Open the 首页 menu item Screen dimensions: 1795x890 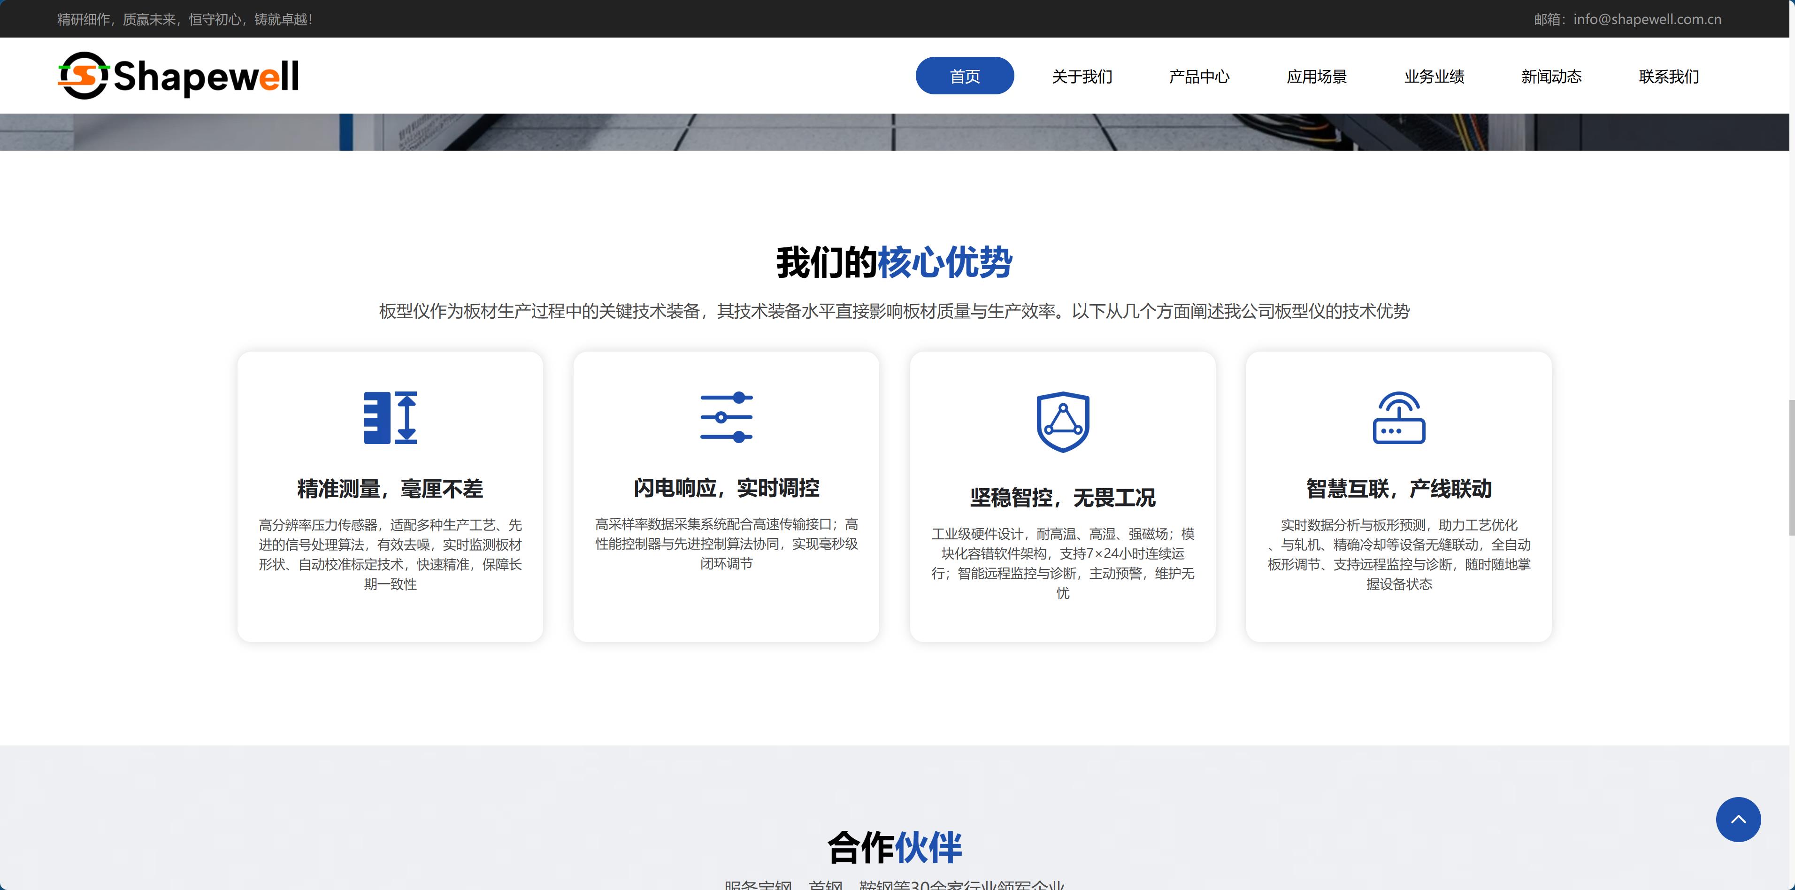pos(965,75)
